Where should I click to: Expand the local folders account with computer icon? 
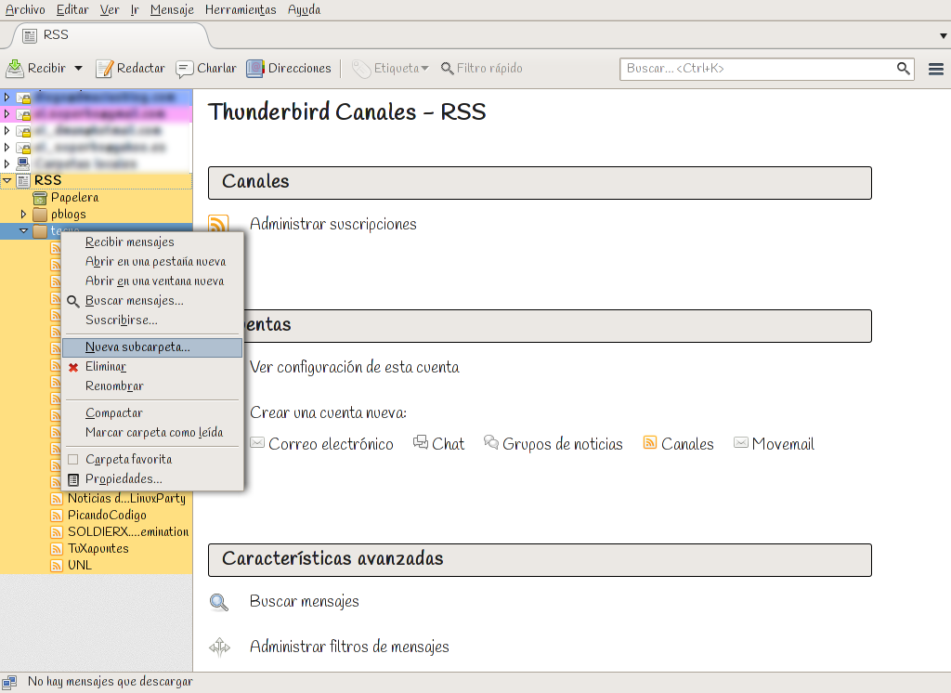(x=7, y=163)
